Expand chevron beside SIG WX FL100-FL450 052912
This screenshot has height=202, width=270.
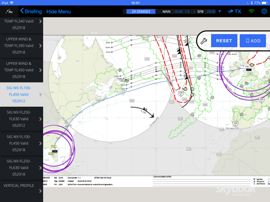pos(40,95)
